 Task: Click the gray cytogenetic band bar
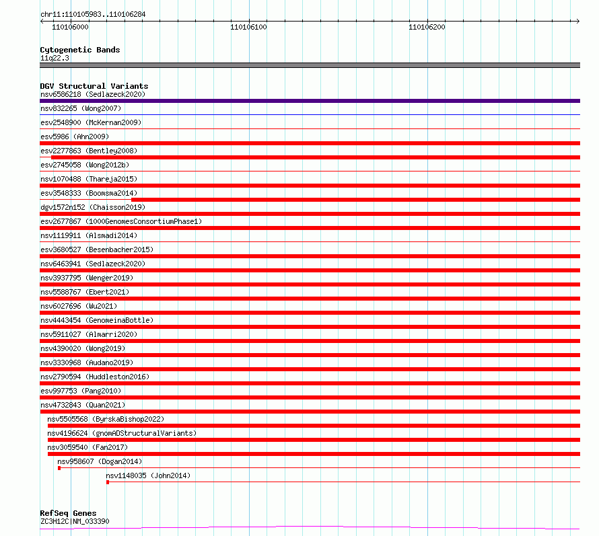pyautogui.click(x=310, y=65)
